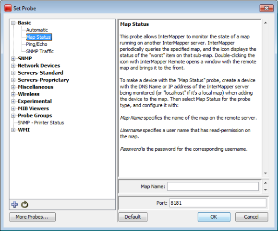Expand the WMI category
Screen dimensions: 278x231
(x=13, y=130)
